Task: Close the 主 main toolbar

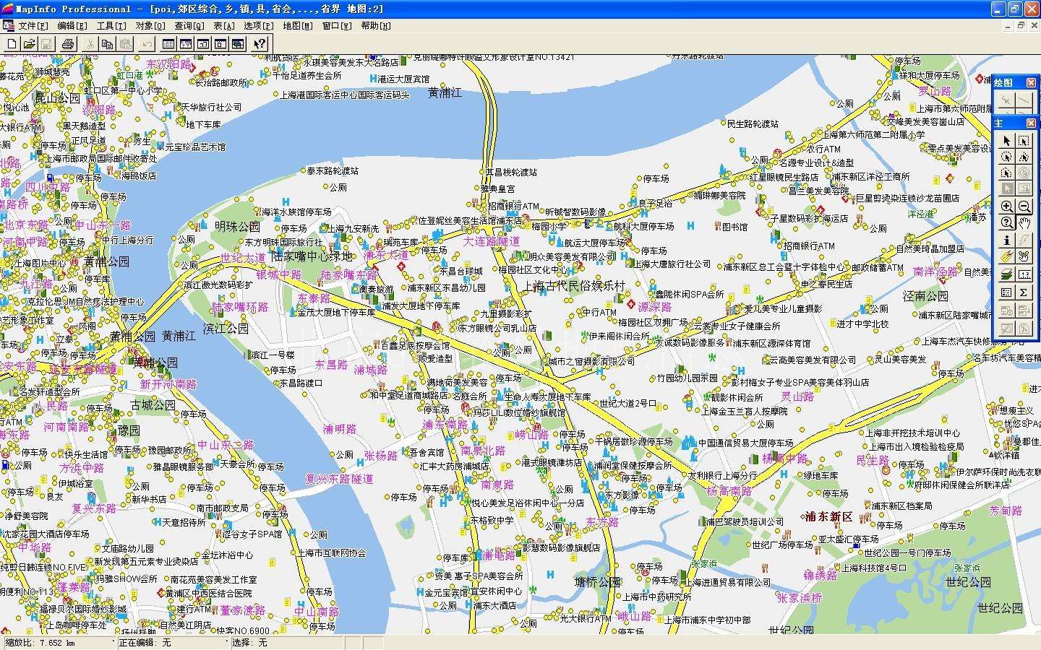Action: (x=1031, y=123)
